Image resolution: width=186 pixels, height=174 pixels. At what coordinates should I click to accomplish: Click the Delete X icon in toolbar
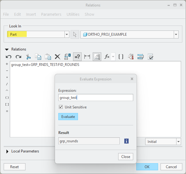pos(57,57)
